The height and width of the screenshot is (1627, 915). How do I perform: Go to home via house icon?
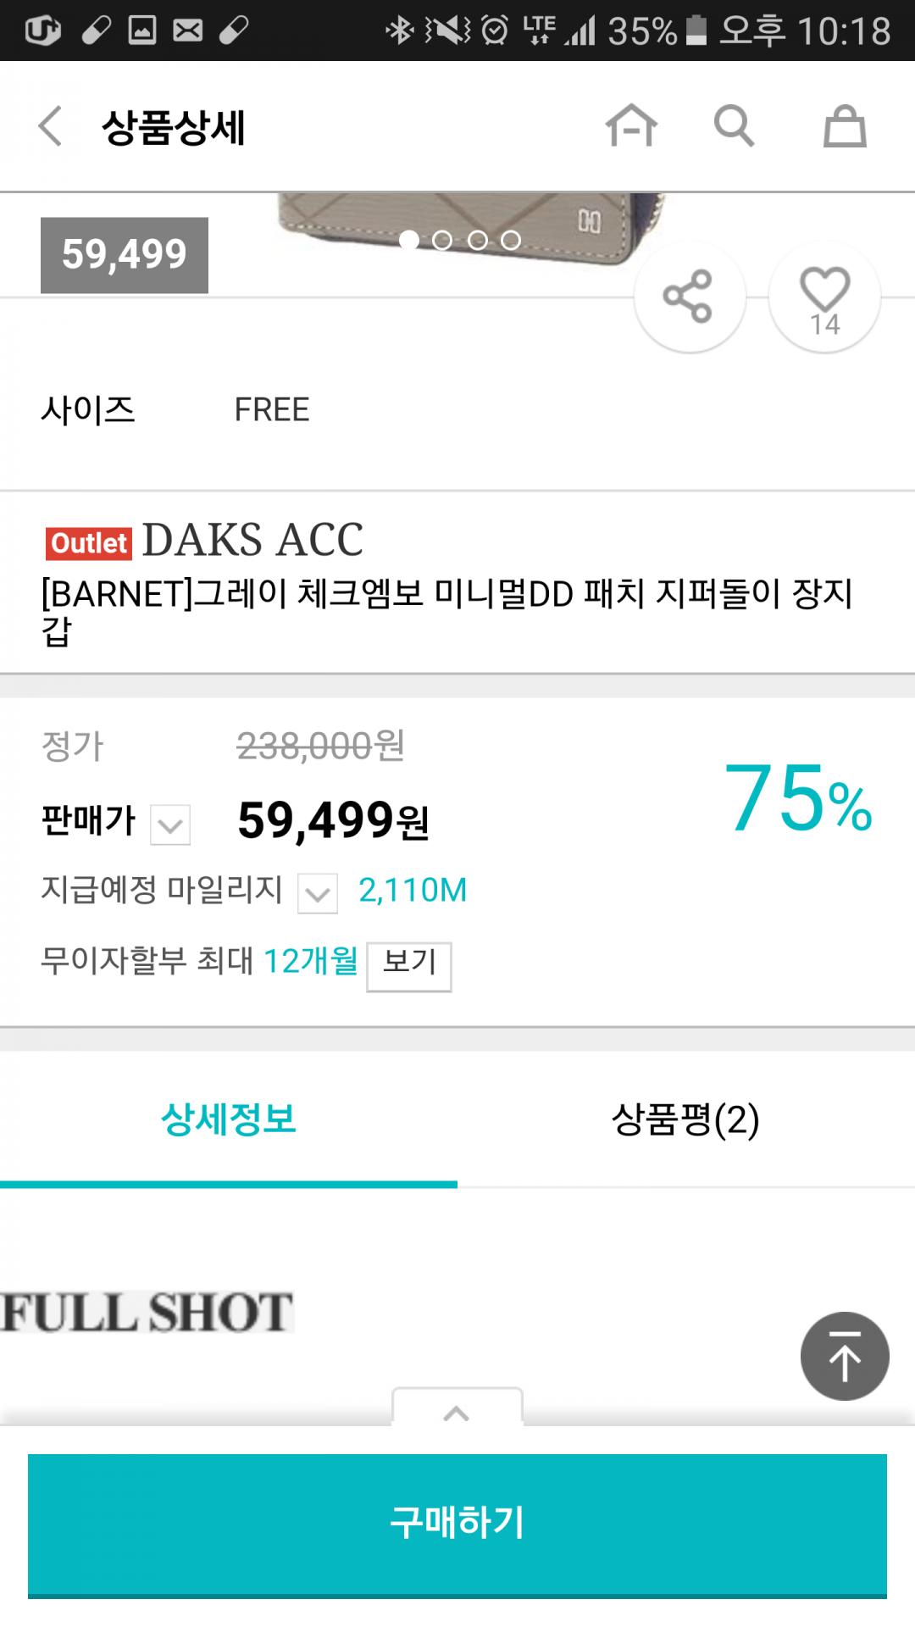point(631,126)
